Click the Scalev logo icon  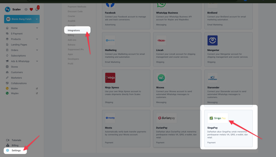[x=7, y=9]
